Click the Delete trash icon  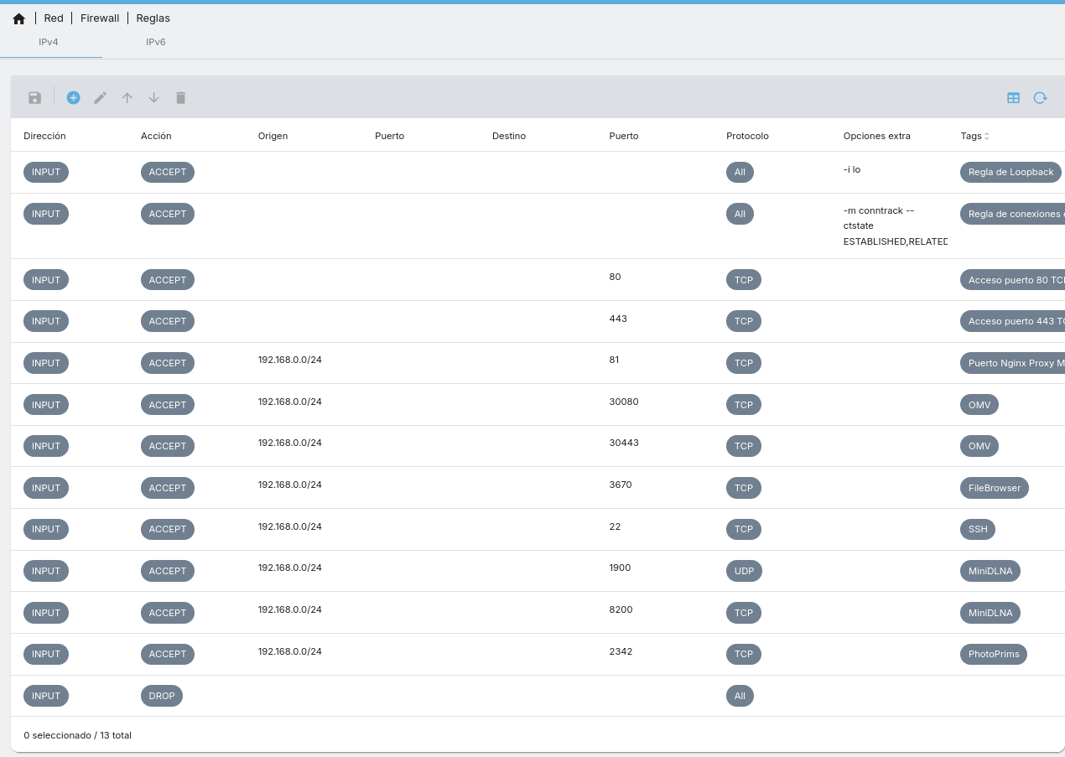coord(181,97)
